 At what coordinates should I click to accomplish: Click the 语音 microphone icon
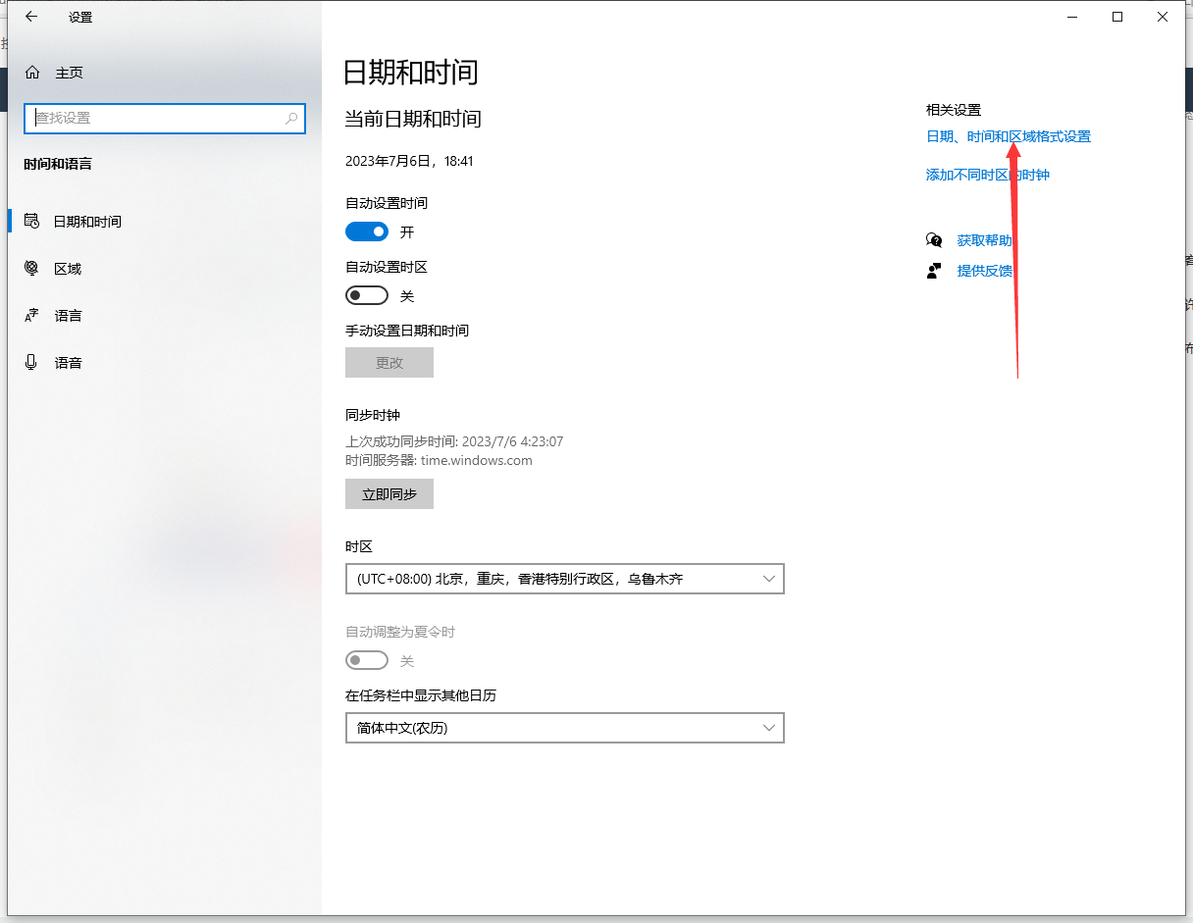point(31,363)
